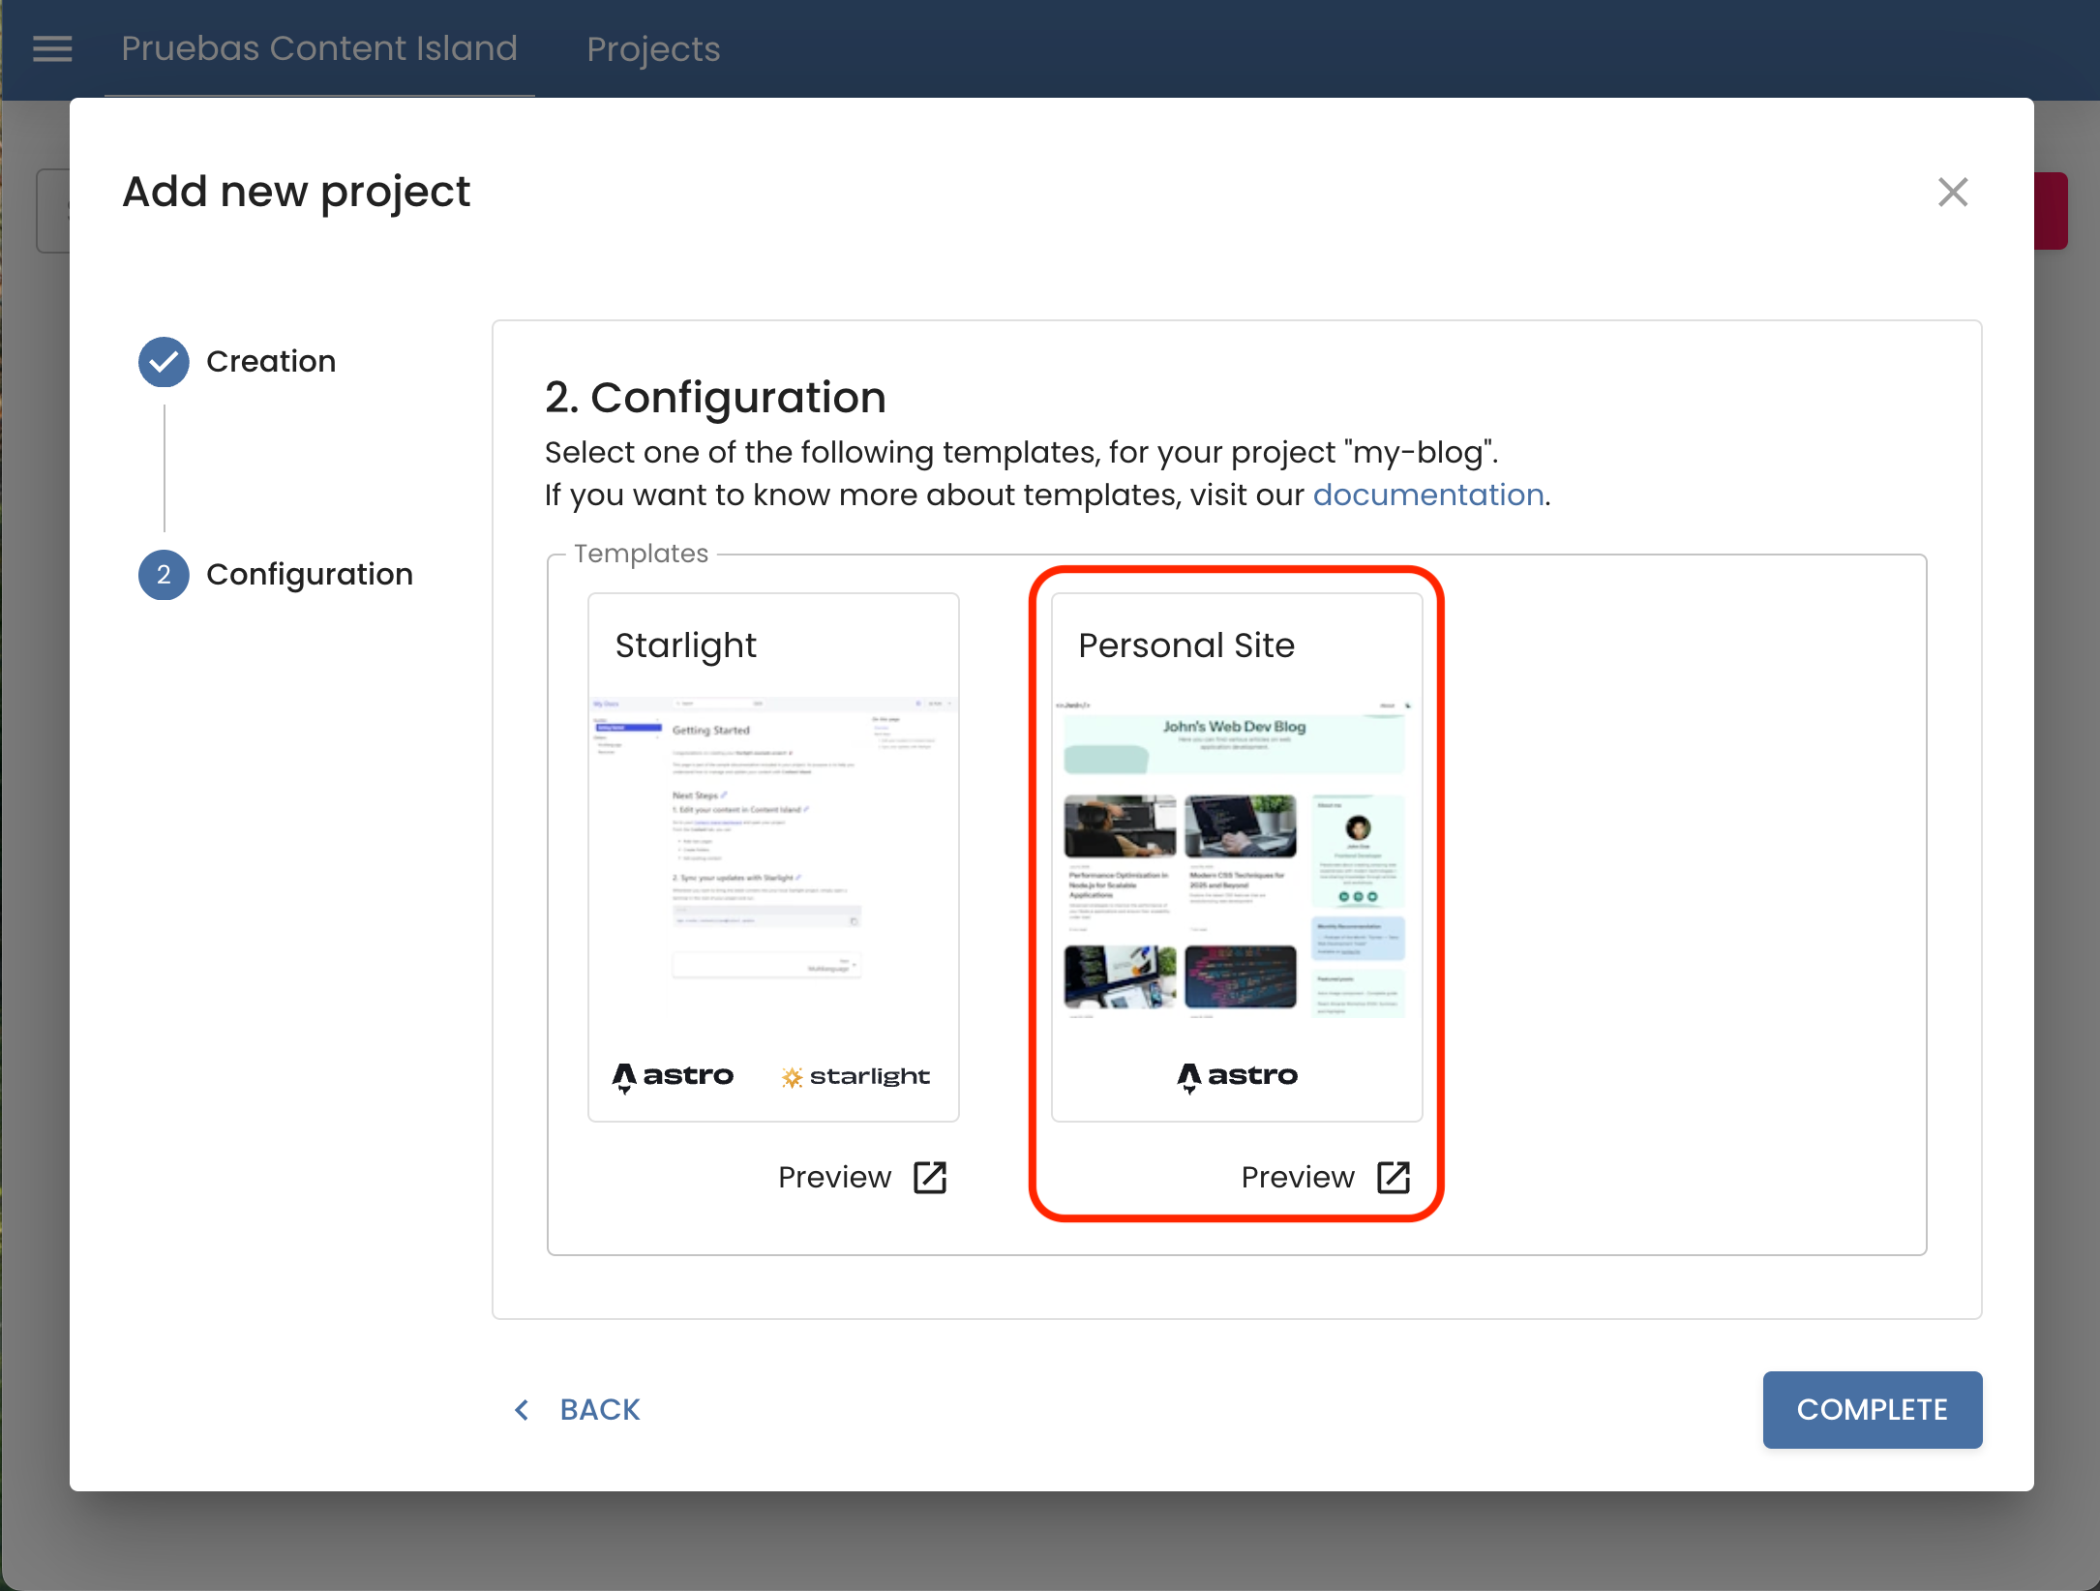2100x1591 pixels.
Task: Click the Creation step checkmark icon
Action: click(x=164, y=362)
